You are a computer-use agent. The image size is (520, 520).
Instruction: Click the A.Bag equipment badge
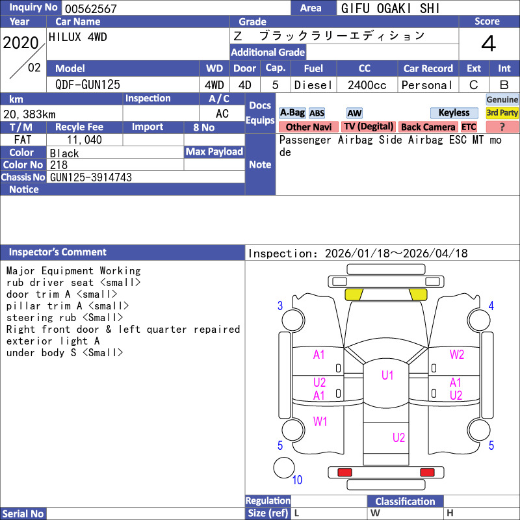292,113
